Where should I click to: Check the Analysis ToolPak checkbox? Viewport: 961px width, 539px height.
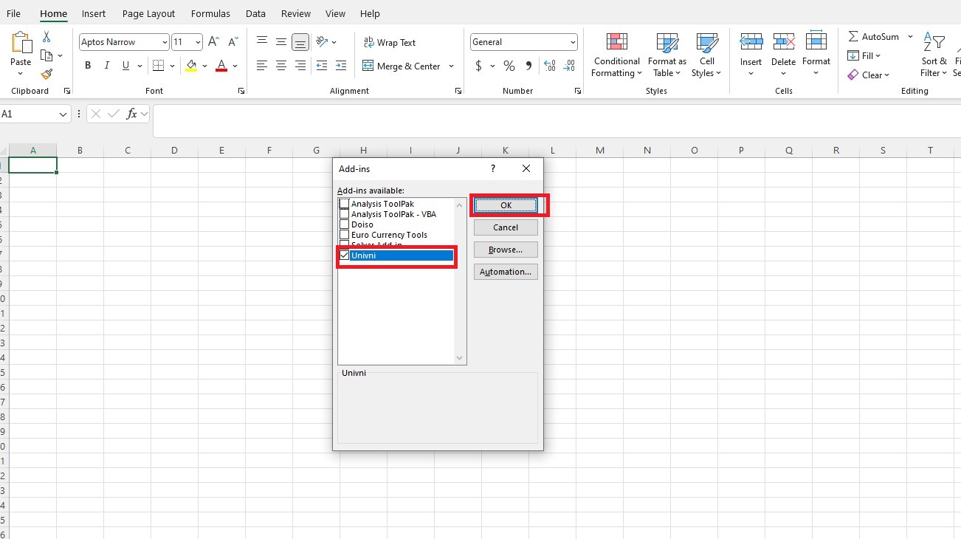[x=344, y=204]
